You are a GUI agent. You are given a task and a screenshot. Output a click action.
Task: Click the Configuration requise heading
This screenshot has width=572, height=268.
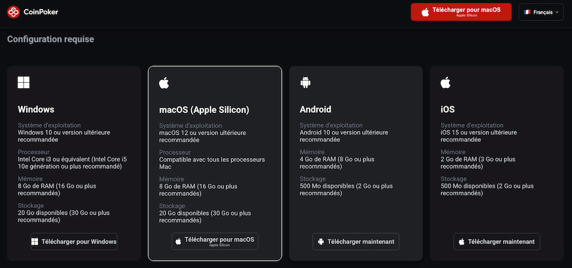click(51, 40)
